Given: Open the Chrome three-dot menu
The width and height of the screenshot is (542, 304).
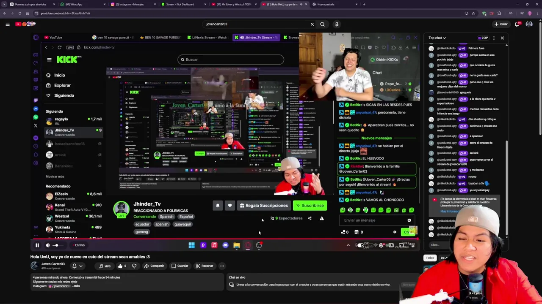Looking at the screenshot, I should click(537, 13).
